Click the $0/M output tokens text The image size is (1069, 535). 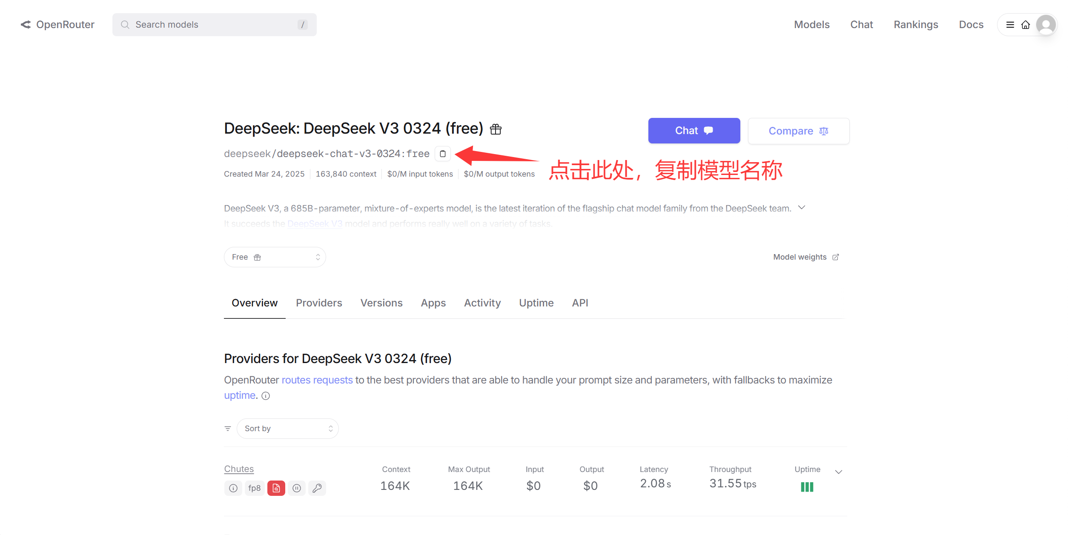click(499, 174)
